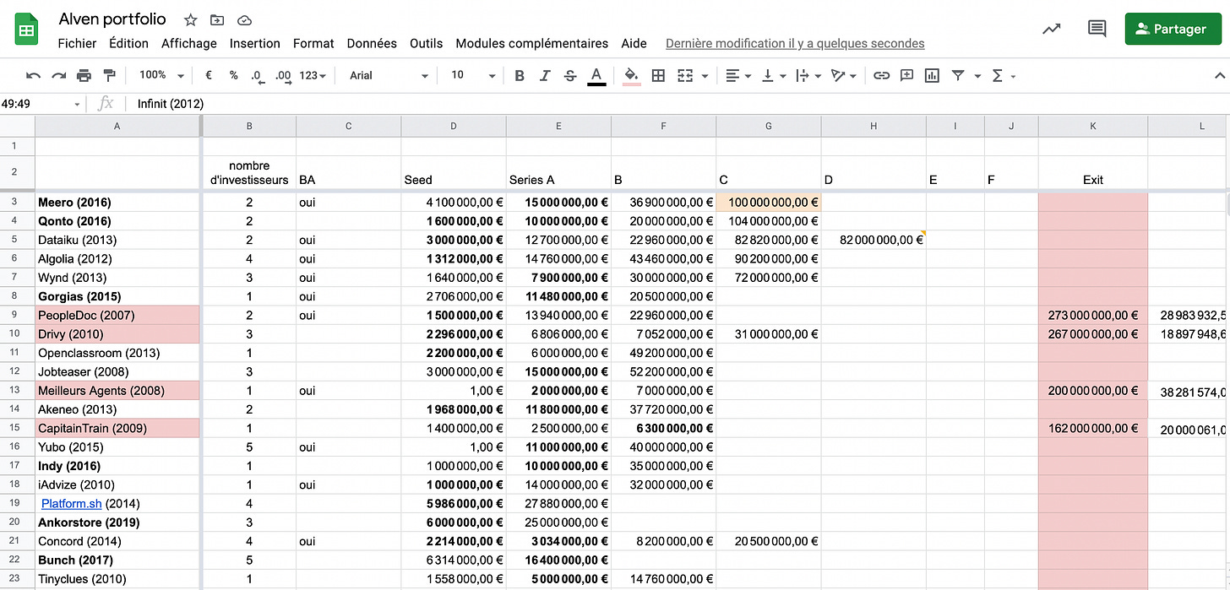
Task: Open the fill color picker
Action: (x=631, y=76)
